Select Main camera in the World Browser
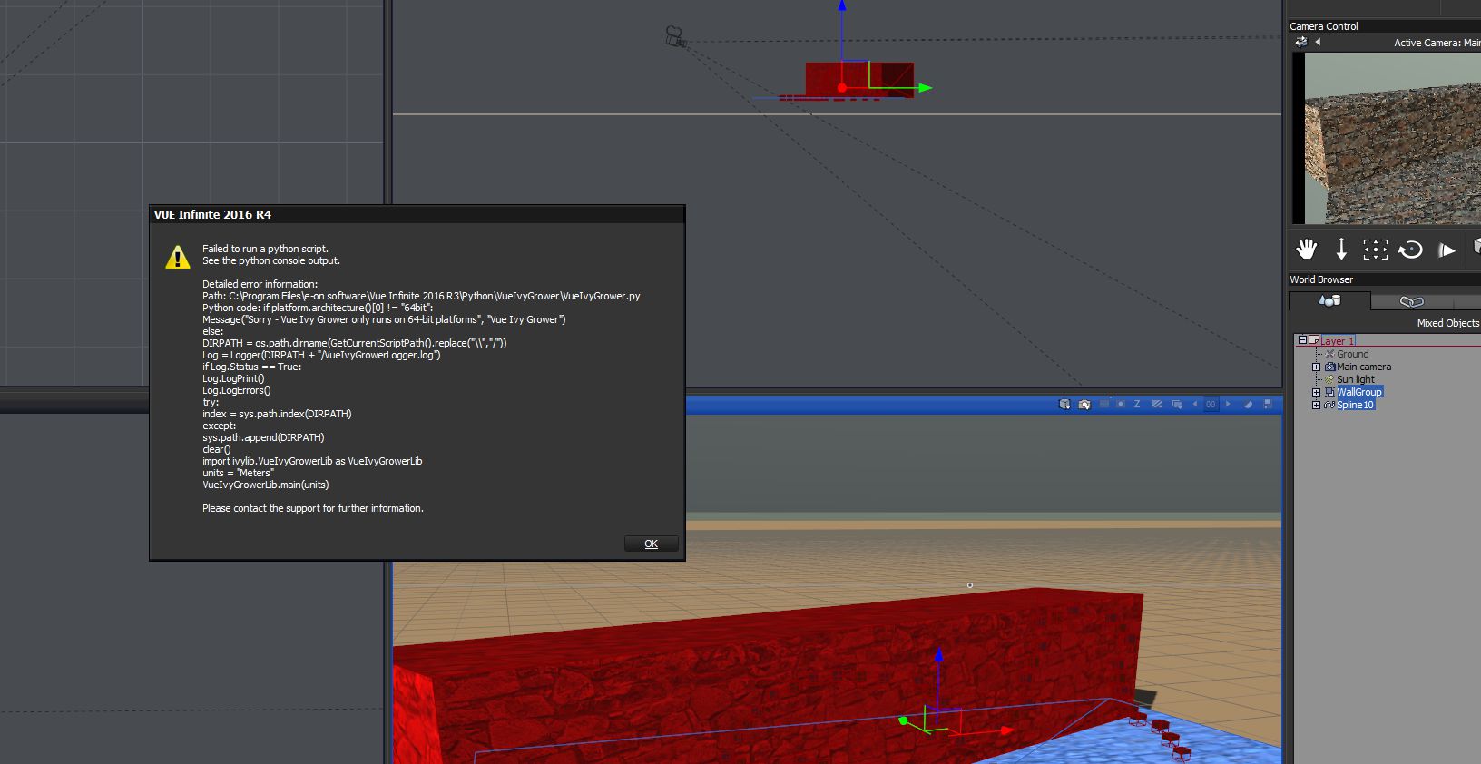 [1363, 367]
